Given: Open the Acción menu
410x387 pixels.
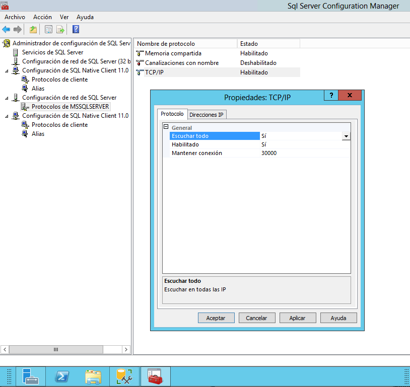Looking at the screenshot, I should (42, 17).
